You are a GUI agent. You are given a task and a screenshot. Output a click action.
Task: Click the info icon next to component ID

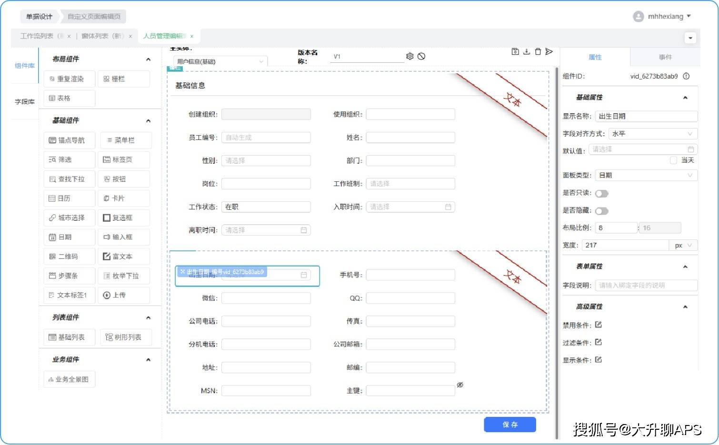tap(686, 76)
